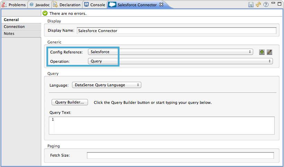Click the Declaration tab icon

tap(55, 4)
